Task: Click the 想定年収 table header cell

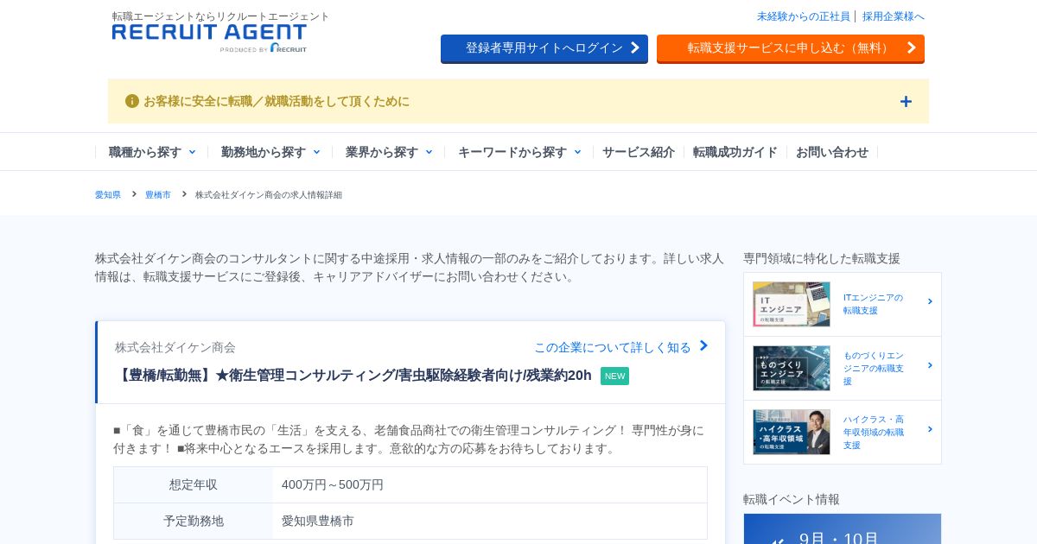Action: pos(194,485)
